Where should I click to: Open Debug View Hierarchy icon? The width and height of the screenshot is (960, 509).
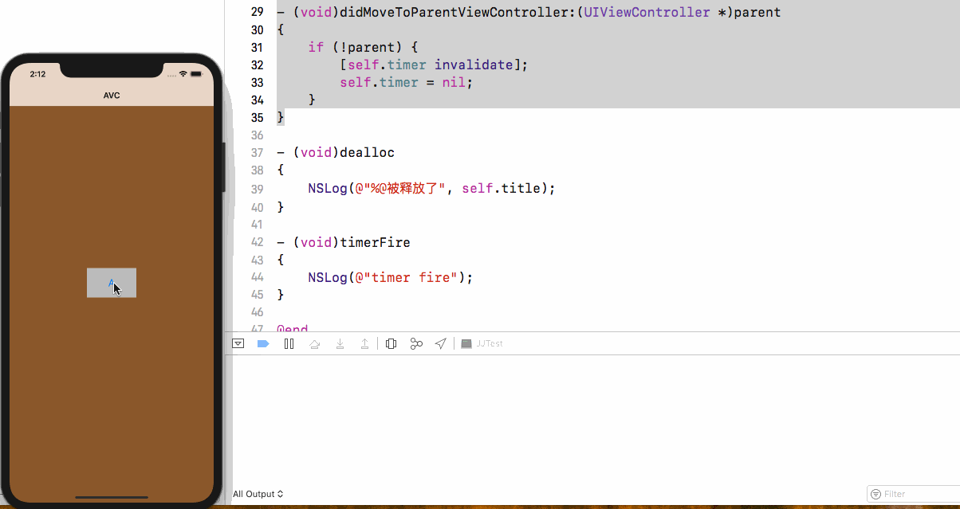point(391,343)
